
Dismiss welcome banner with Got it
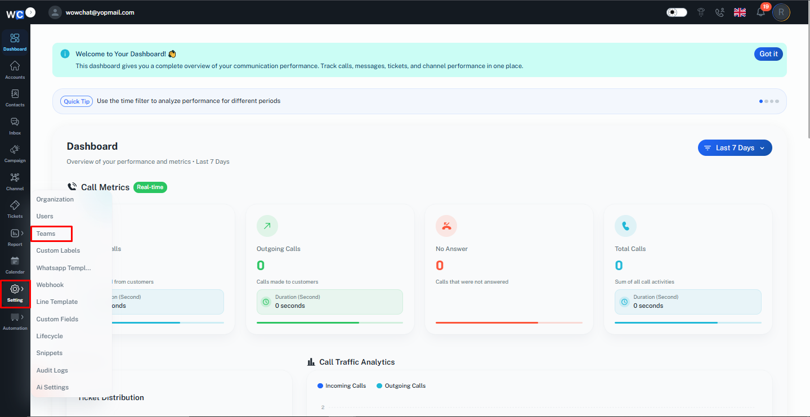tap(768, 54)
